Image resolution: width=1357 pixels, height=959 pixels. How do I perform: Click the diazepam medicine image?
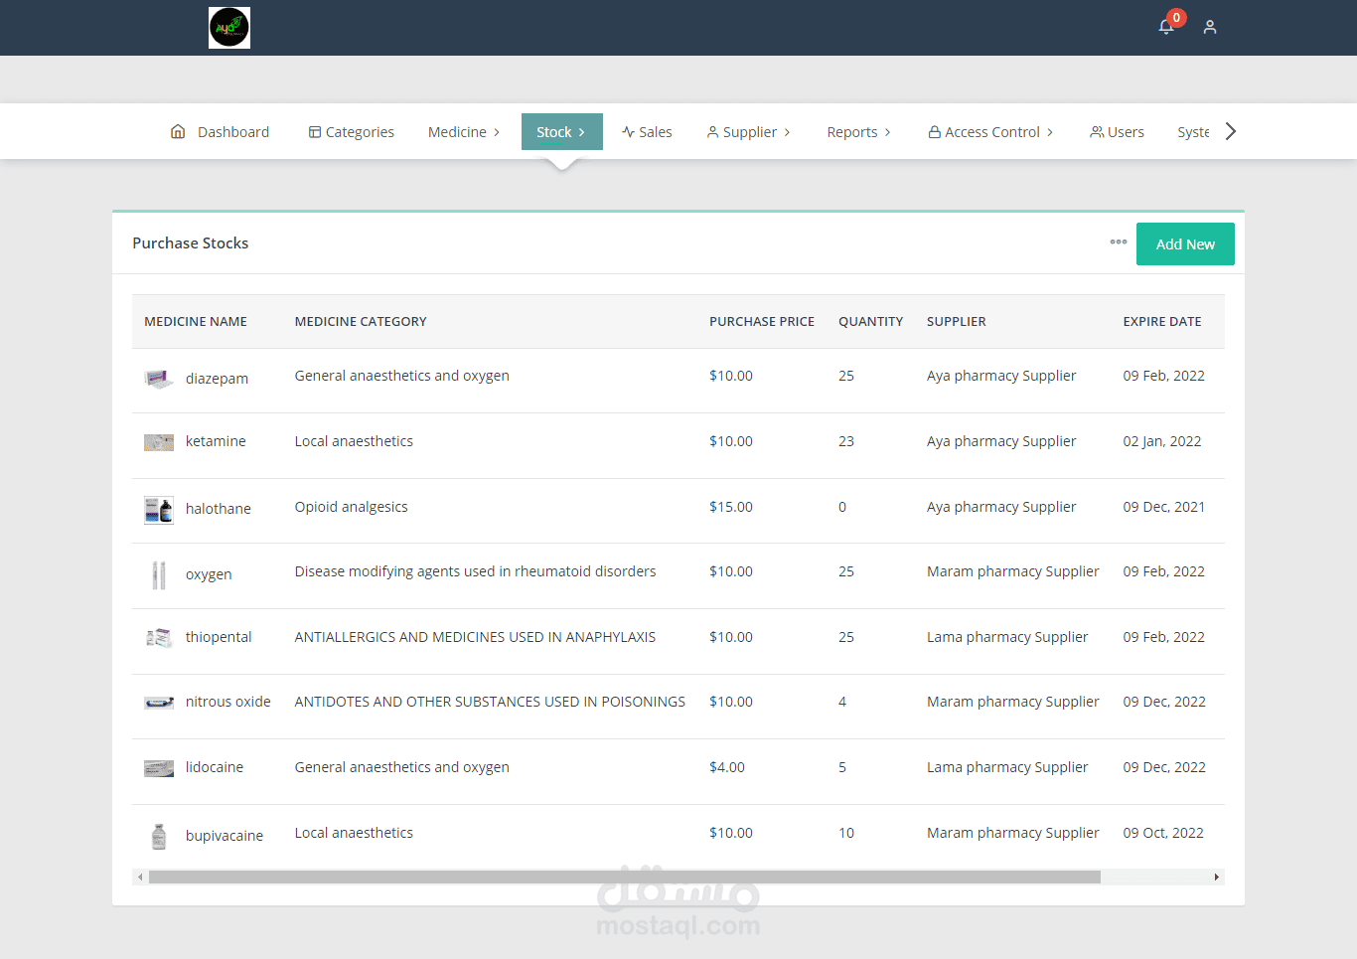159,379
